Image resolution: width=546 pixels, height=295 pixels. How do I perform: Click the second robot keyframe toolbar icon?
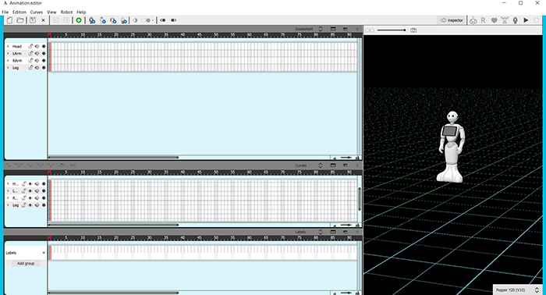click(x=102, y=20)
